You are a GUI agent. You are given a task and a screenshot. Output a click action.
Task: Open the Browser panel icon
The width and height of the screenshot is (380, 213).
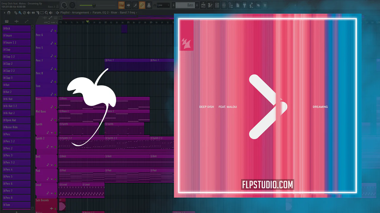(x=231, y=5)
